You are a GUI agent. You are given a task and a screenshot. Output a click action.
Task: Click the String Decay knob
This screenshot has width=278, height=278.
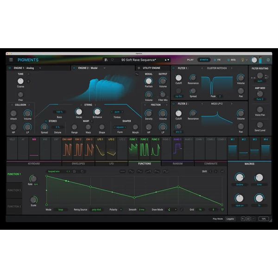tap(79, 112)
